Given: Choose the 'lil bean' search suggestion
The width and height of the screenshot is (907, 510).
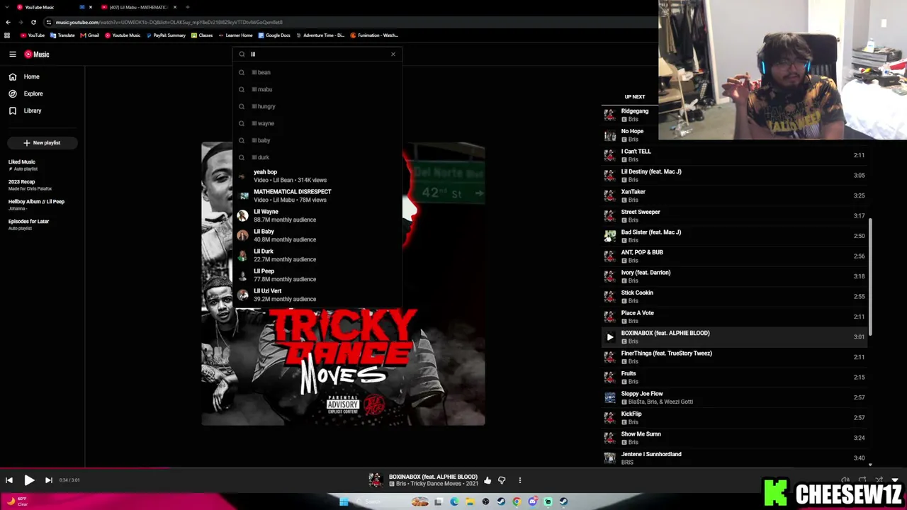Looking at the screenshot, I should 317,72.
